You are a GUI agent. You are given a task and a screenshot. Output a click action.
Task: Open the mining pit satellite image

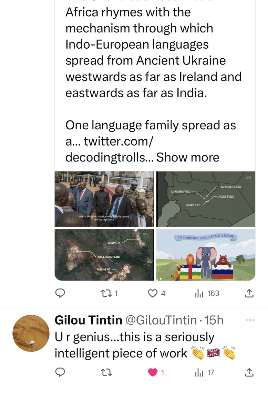(x=104, y=255)
